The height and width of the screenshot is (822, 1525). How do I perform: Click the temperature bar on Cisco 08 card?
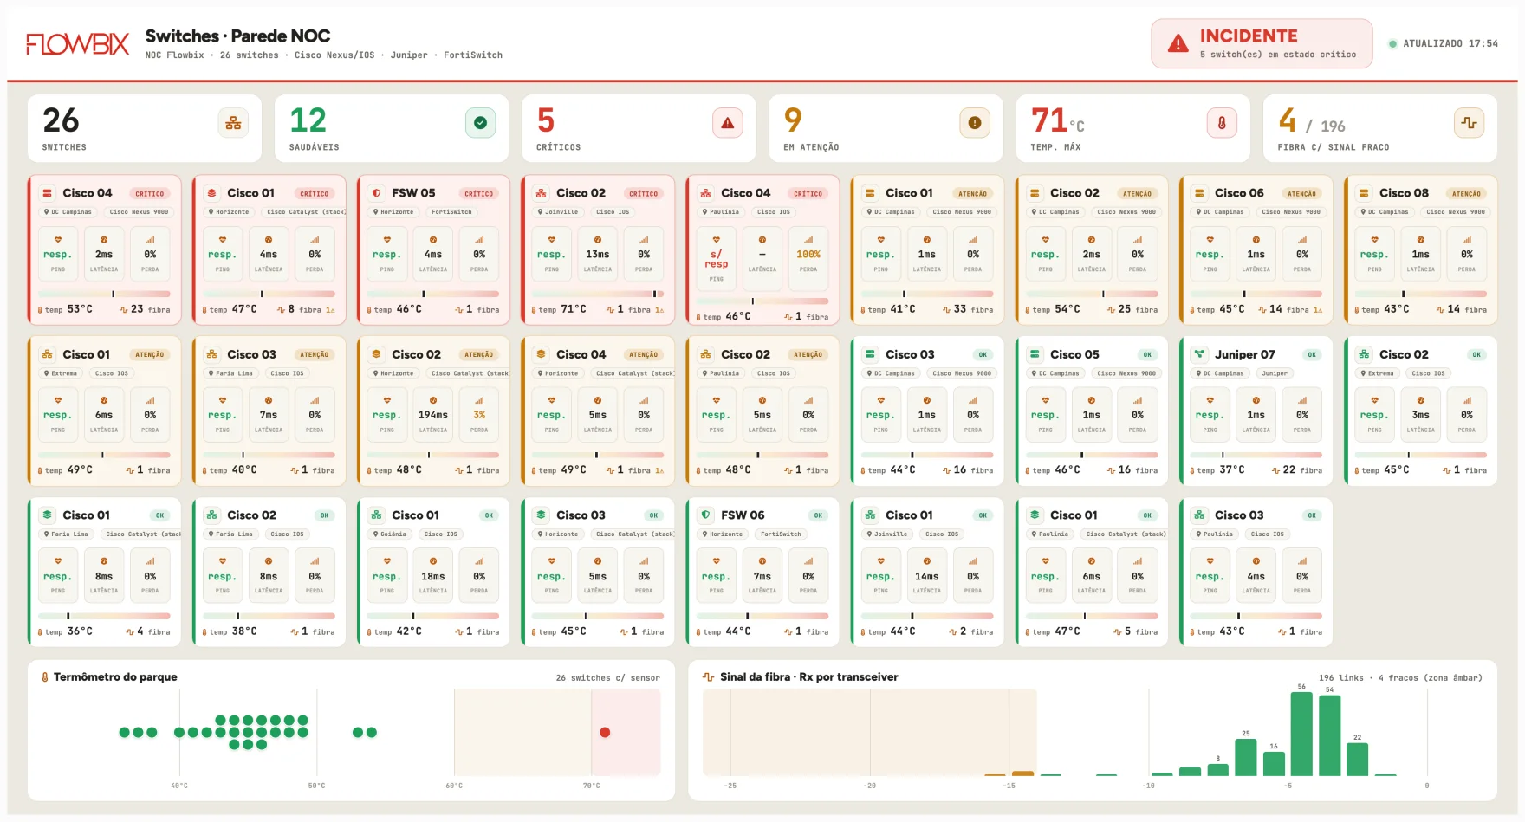[1421, 294]
